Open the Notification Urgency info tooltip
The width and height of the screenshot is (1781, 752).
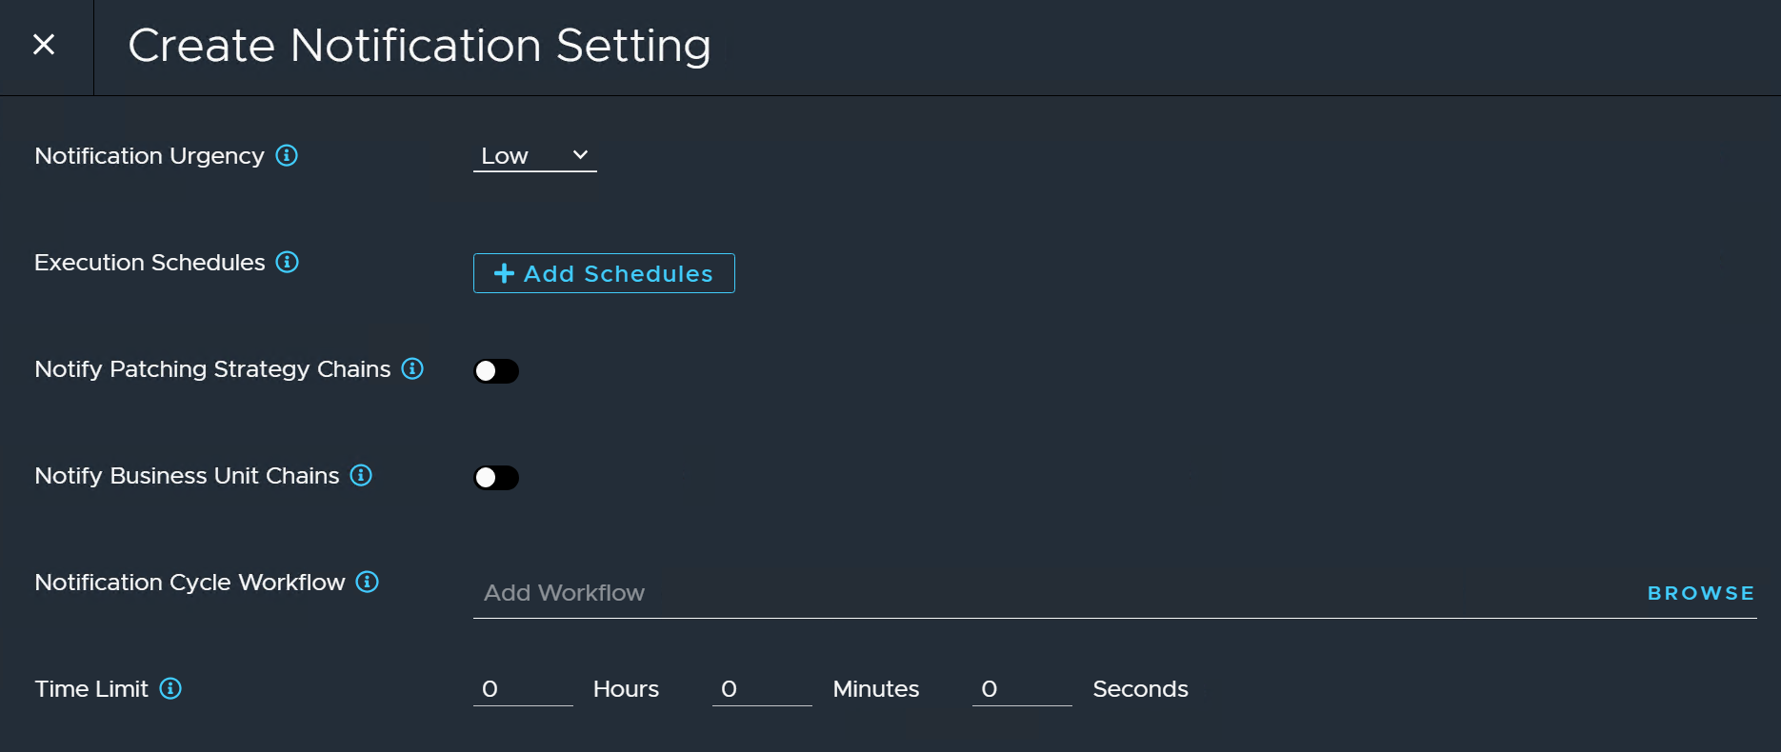287,155
